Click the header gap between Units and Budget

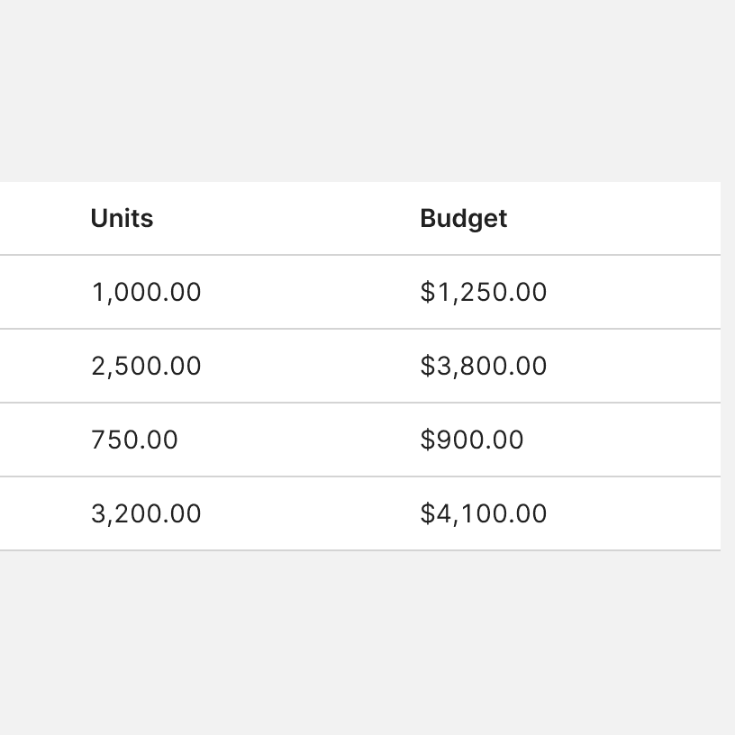pyautogui.click(x=286, y=219)
